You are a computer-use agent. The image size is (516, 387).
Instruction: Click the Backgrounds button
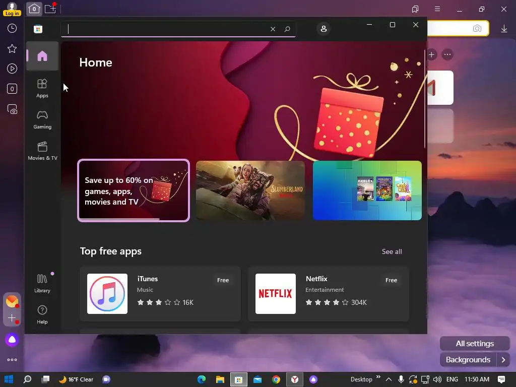[x=468, y=360]
